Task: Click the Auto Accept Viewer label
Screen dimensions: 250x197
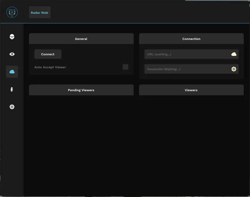Action: click(x=50, y=67)
